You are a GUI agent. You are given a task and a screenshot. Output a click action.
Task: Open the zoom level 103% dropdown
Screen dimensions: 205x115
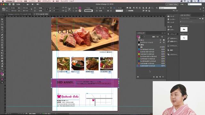[23, 4]
